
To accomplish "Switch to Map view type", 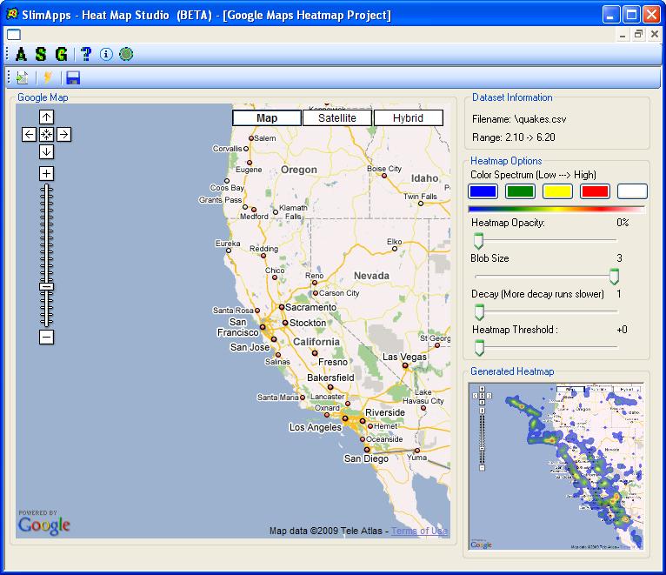I will pyautogui.click(x=267, y=117).
